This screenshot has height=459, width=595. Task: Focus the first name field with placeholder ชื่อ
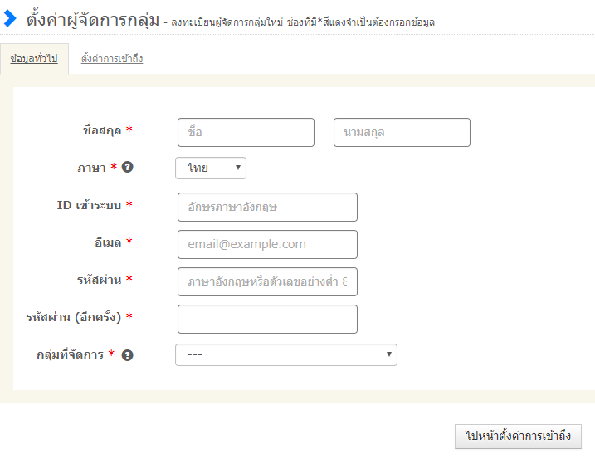246,133
